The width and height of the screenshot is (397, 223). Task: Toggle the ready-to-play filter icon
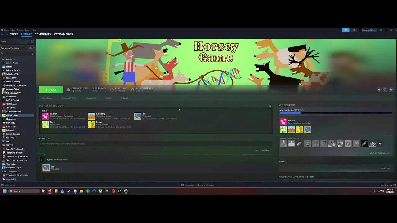point(34,48)
